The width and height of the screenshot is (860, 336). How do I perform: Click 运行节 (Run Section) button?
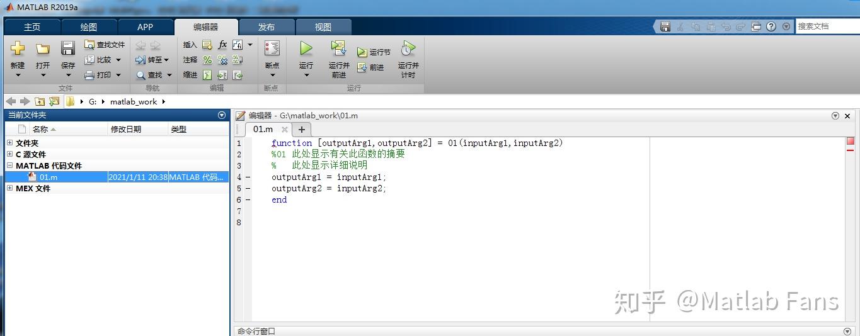[374, 52]
